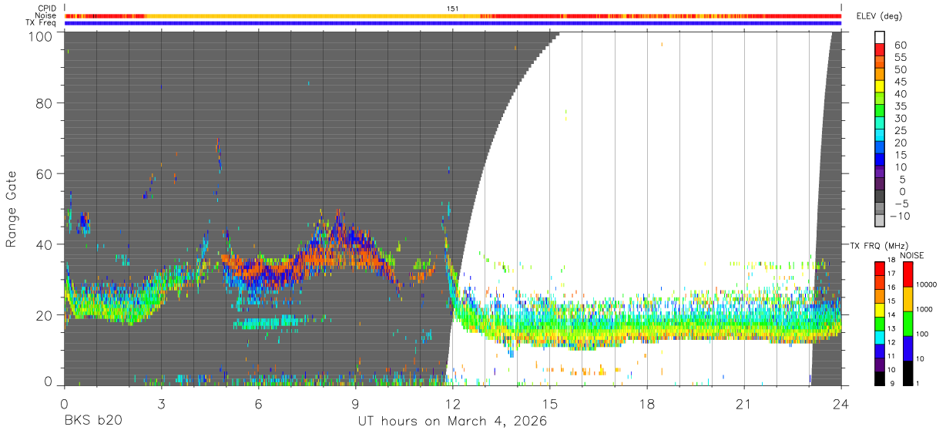The width and height of the screenshot is (946, 437).
Task: Click the red-yellow Noise strip above the plot
Action: pyautogui.click(x=453, y=15)
